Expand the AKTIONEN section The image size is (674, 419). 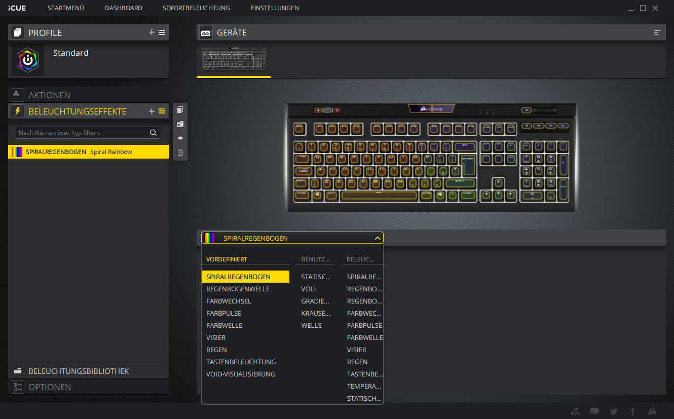click(x=88, y=95)
